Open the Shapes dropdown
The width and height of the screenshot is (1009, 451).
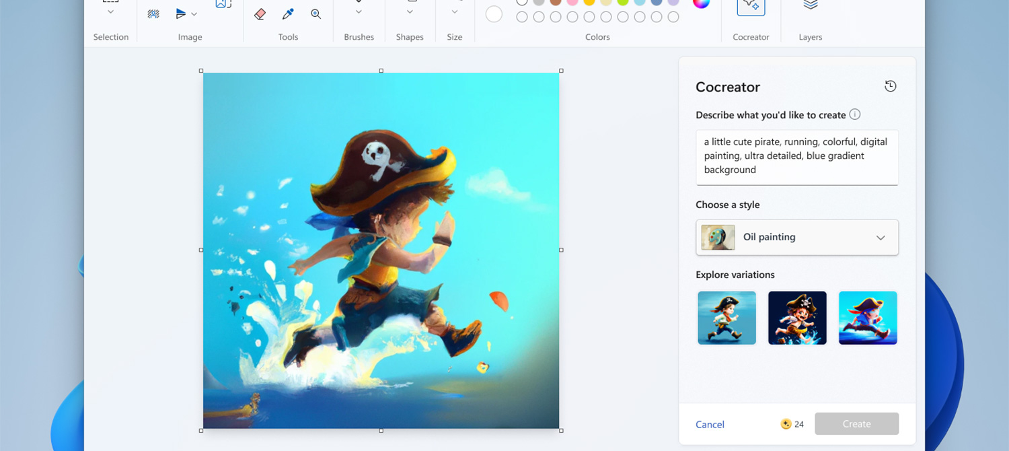tap(410, 12)
